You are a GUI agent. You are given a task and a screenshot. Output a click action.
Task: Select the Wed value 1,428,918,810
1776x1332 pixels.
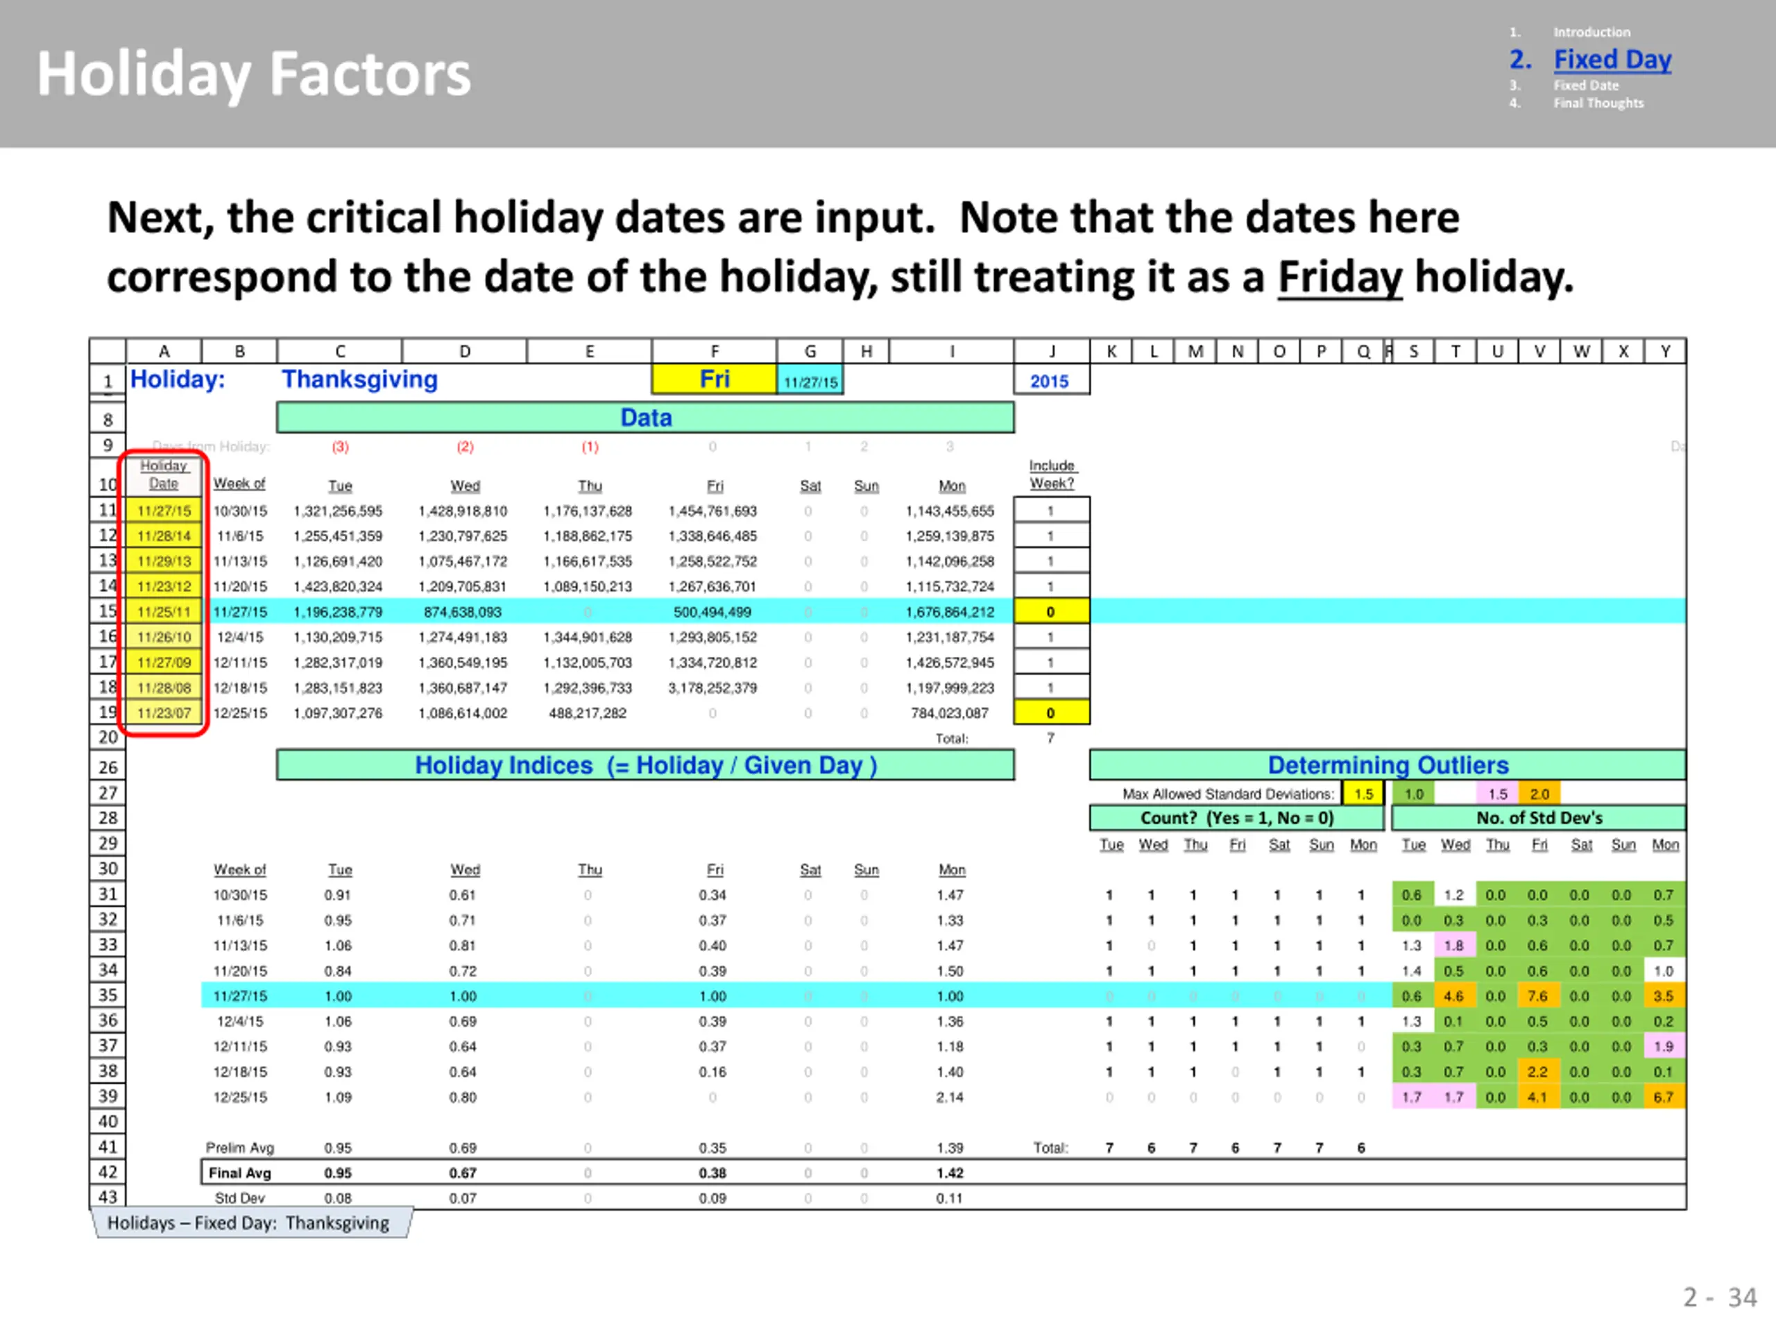coord(463,511)
